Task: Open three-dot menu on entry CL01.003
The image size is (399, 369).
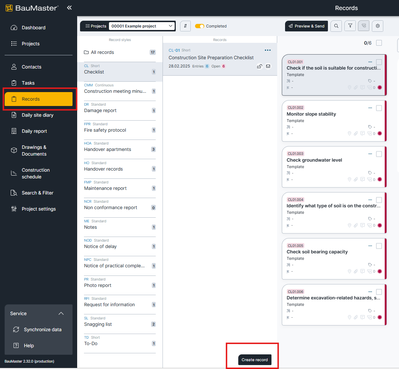Action: point(370,154)
